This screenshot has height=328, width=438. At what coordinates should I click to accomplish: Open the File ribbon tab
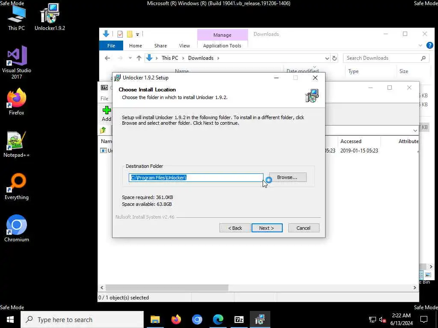coord(111,45)
